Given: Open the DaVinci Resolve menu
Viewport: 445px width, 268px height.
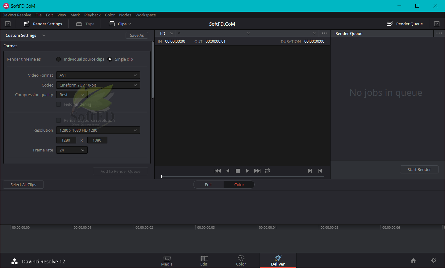Looking at the screenshot, I should tap(17, 15).
